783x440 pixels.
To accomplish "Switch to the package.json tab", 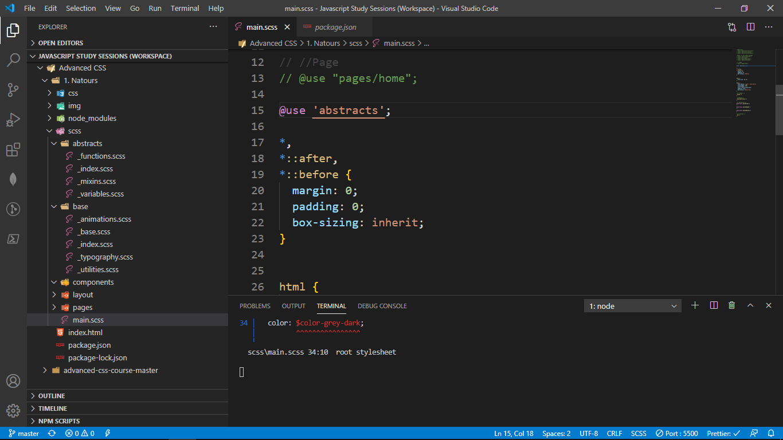I will pos(335,26).
